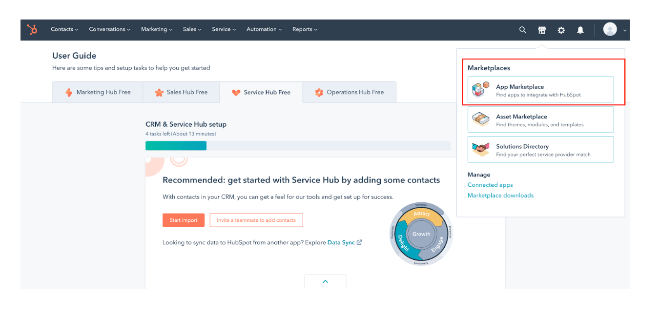Click the Operations Hub Free gear icon
This screenshot has height=314, width=660.
click(x=319, y=92)
